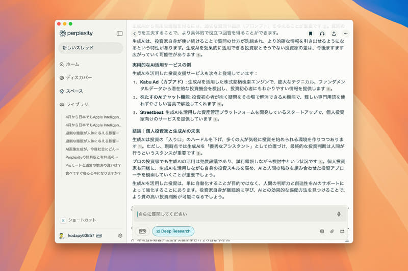Open thread 食べてすぐ寝ると牛になりますか？
The image size is (408, 271).
(93, 173)
